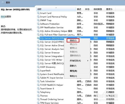Image resolution: width=125 pixels, height=104 pixels.
Task: Select the SQL Server Browser gear icon
Action: click(38, 52)
